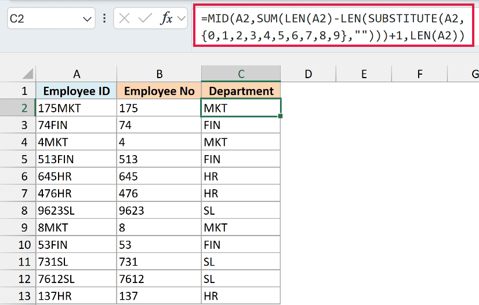Select row 2 header
The height and width of the screenshot is (305, 479).
(x=18, y=108)
